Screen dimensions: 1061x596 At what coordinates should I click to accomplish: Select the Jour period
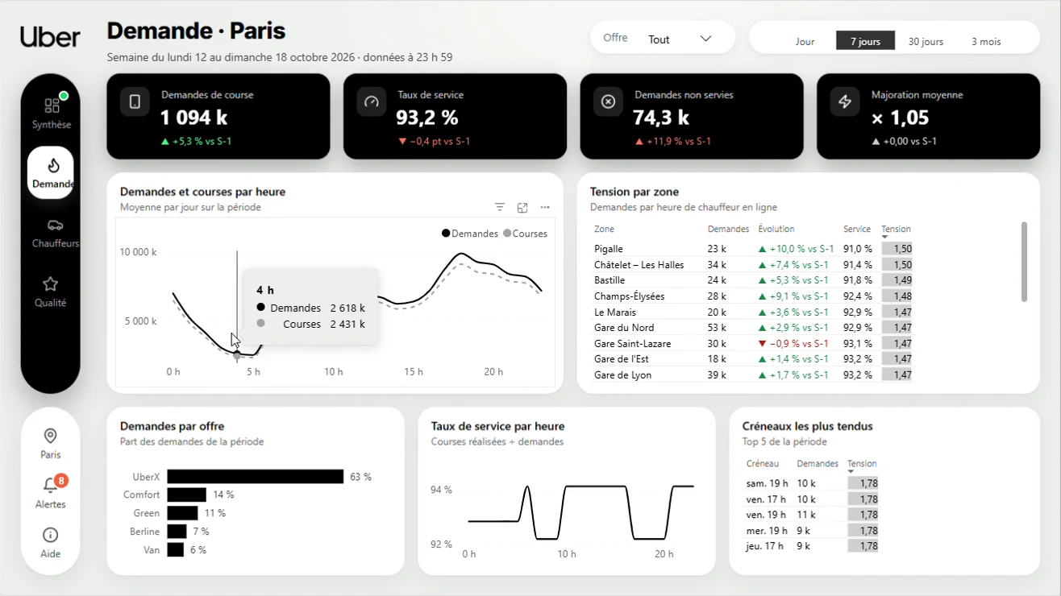[805, 41]
